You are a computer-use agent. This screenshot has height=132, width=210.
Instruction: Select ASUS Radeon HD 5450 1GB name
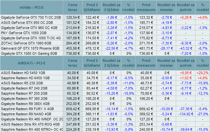click(23, 73)
